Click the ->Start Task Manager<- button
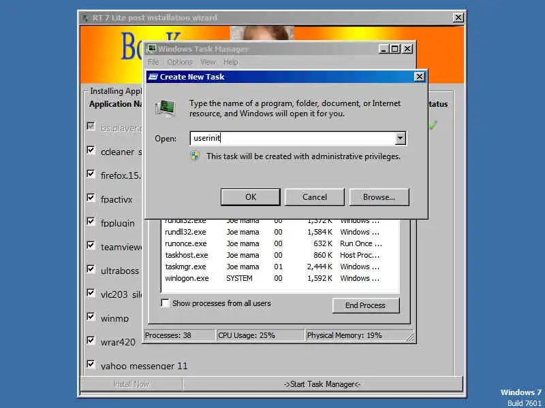Screen dimensions: 545x408 coord(322,384)
